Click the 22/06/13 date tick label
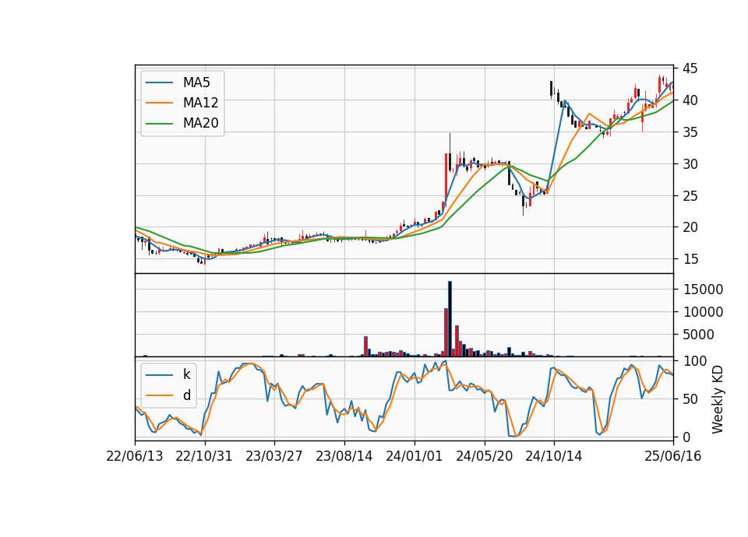The image size is (748, 537). (x=135, y=456)
